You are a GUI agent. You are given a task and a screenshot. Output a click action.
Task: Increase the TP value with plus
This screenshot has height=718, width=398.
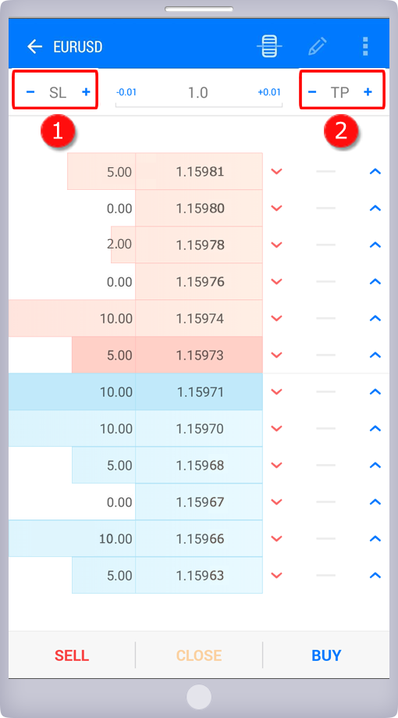[x=368, y=92]
